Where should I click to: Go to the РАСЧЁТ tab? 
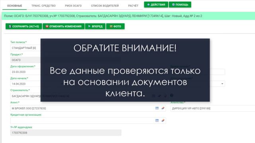click(133, 6)
